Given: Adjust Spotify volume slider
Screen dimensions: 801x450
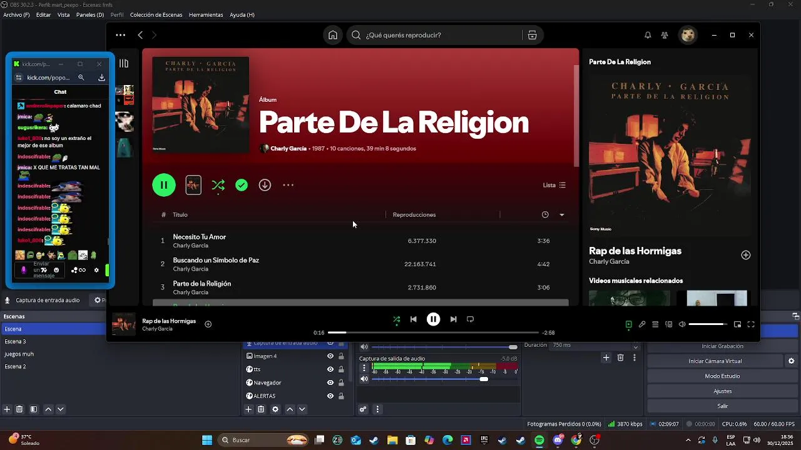Looking at the screenshot, I should pos(708,324).
